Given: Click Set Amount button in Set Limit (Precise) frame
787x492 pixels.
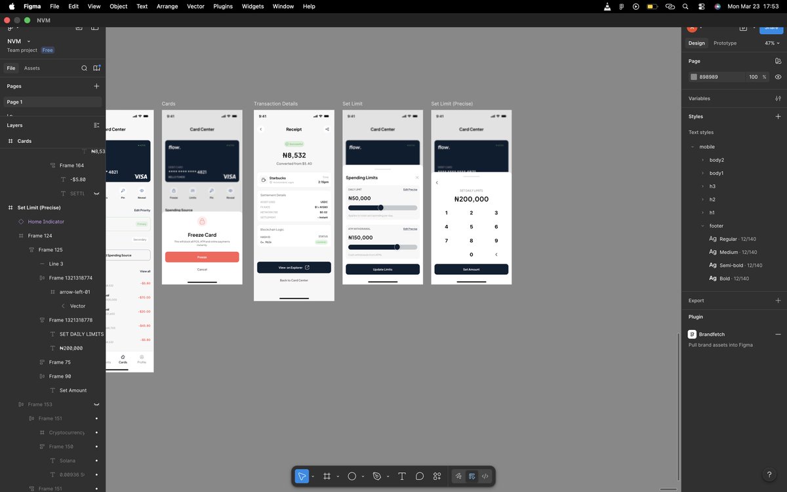Looking at the screenshot, I should click(472, 270).
